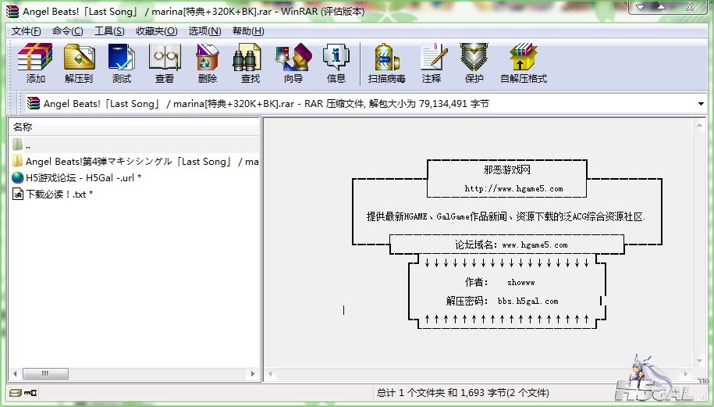Click the 添加 (Add) toolbar icon
The image size is (714, 407).
coord(36,63)
